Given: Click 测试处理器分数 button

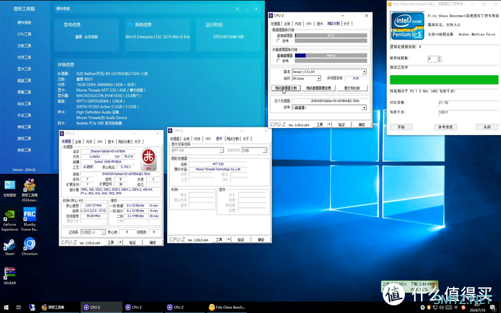Looking at the screenshot, I should click(286, 88).
